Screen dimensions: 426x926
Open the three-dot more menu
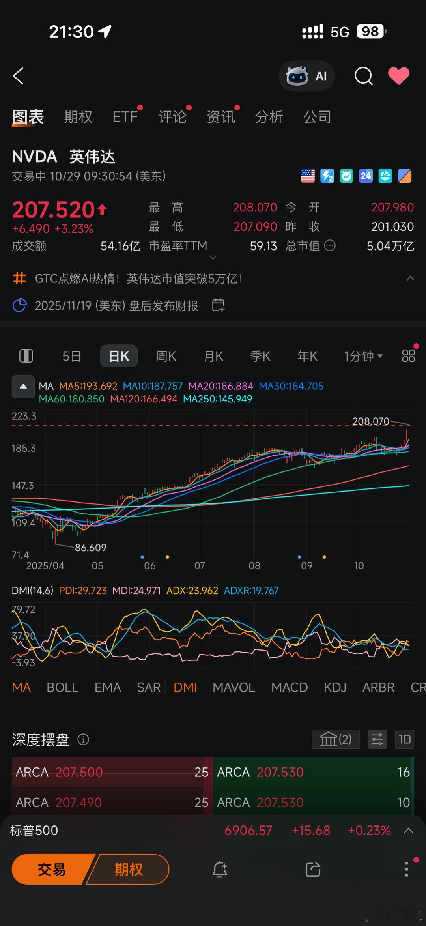coord(406,869)
